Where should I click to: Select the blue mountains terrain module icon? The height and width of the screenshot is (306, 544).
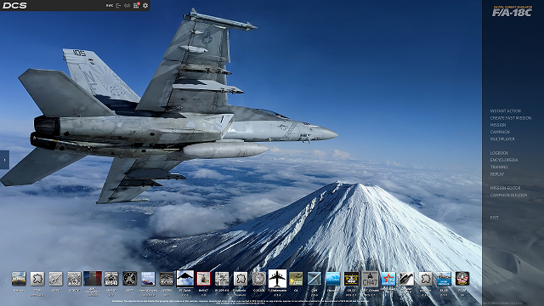pyautogui.click(x=332, y=279)
